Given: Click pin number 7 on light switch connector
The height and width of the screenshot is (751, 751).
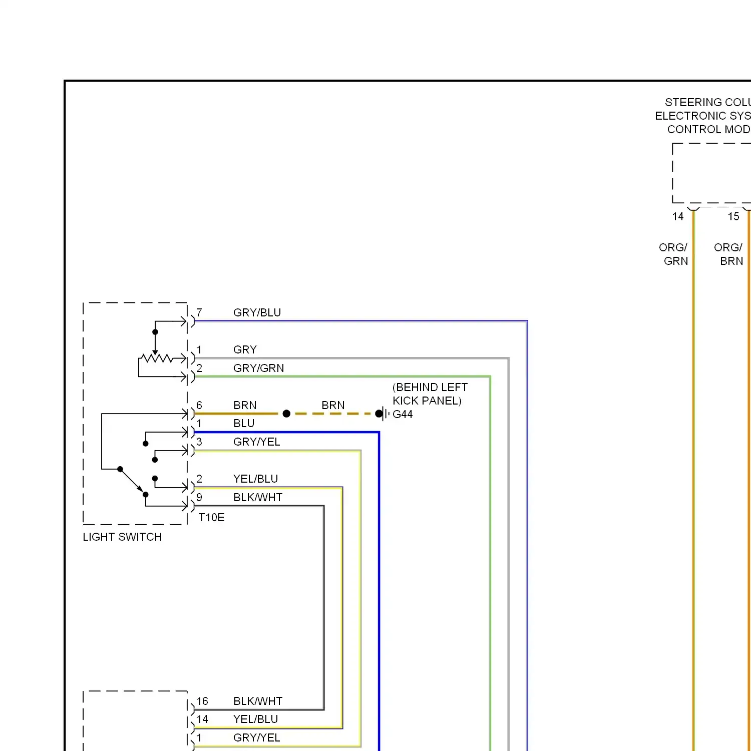Looking at the screenshot, I should [x=199, y=312].
